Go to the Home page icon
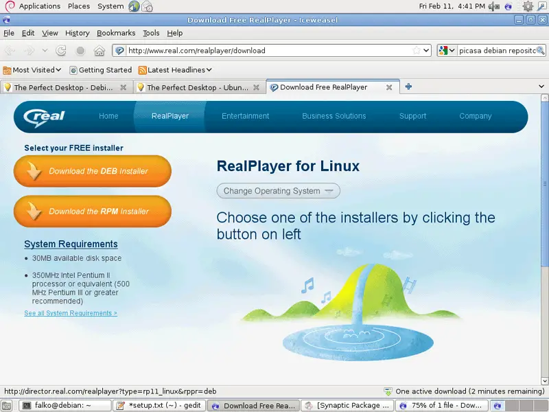 pyautogui.click(x=100, y=51)
